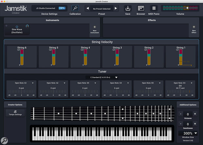Click the Save download icon

128,8
